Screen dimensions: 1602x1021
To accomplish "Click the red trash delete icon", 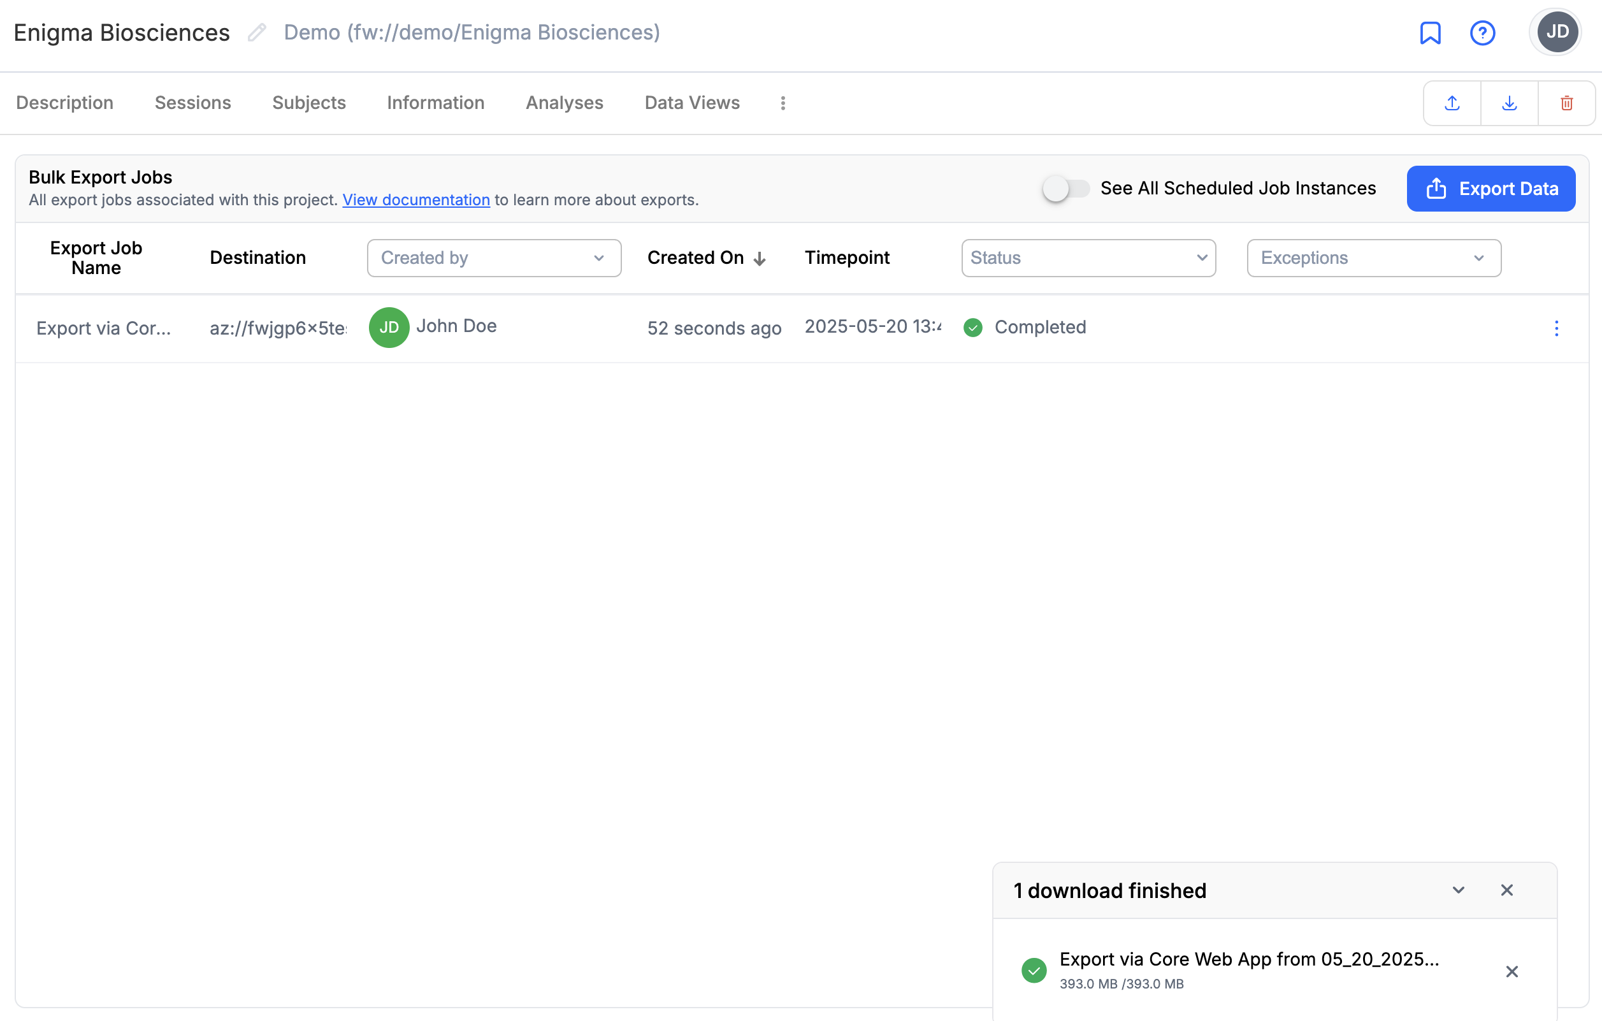I will click(1566, 103).
